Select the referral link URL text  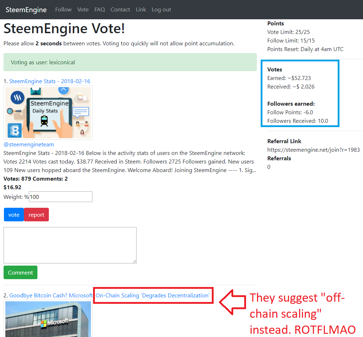point(313,150)
